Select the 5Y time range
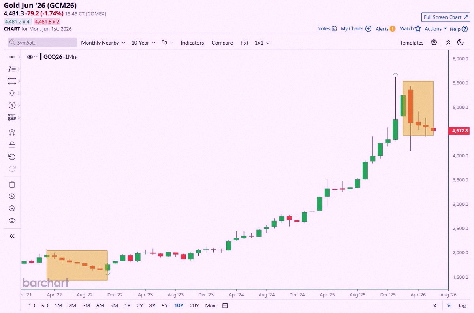This screenshot has height=313, width=474. click(165, 306)
